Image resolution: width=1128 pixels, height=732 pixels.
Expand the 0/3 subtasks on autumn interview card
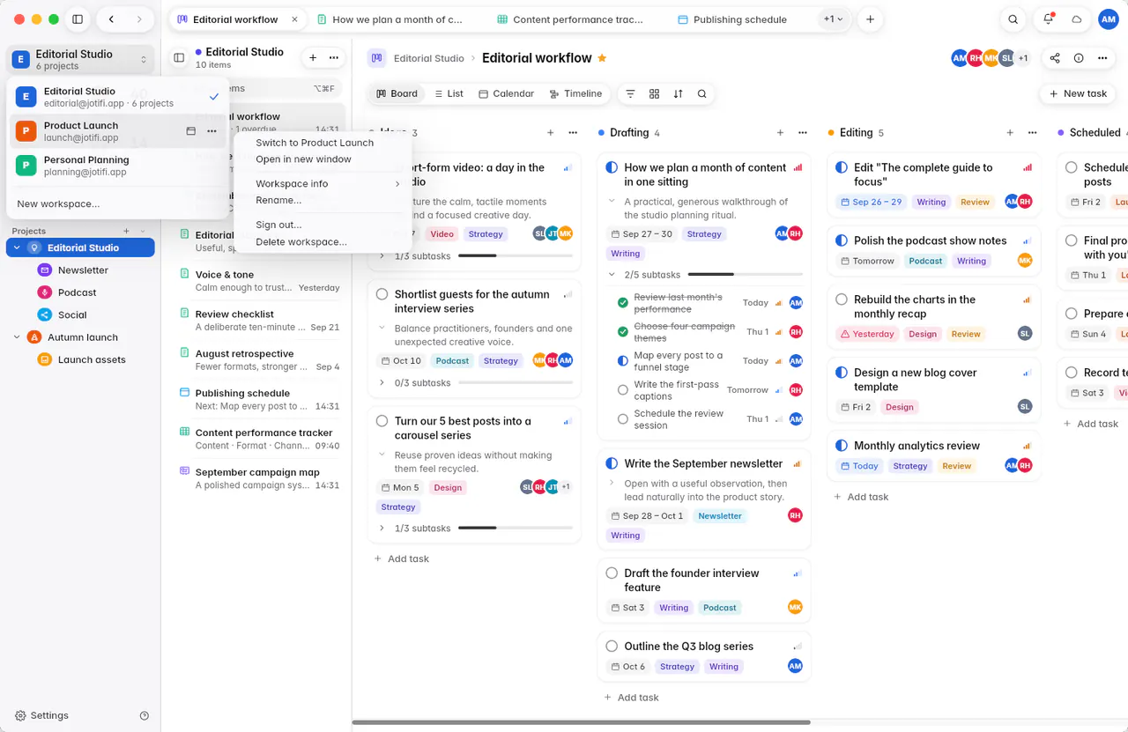click(x=382, y=383)
